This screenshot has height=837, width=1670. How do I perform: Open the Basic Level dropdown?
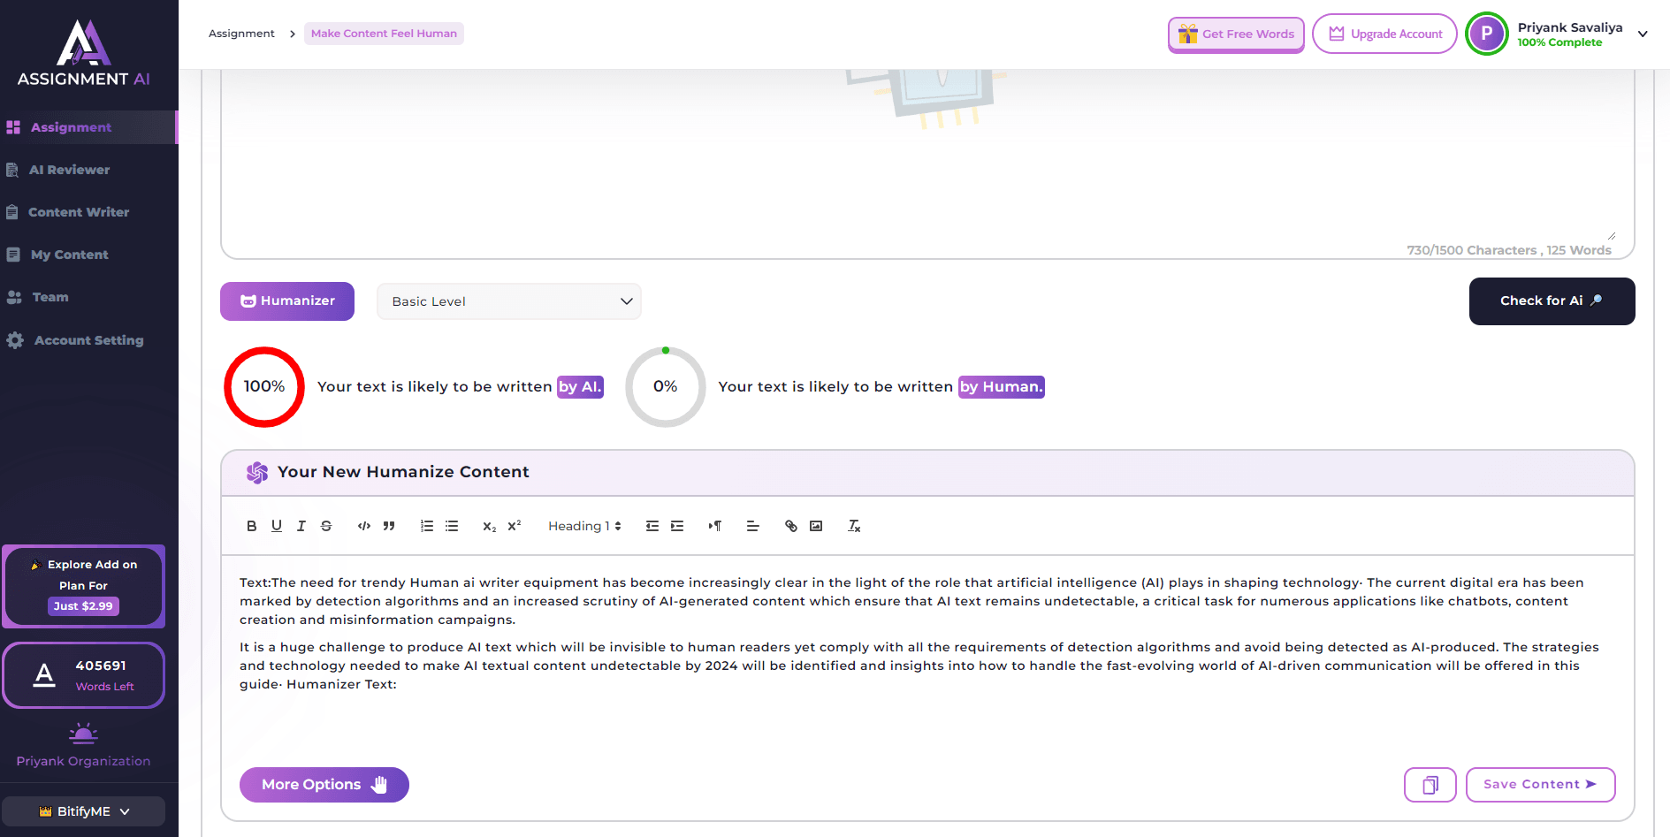[508, 301]
